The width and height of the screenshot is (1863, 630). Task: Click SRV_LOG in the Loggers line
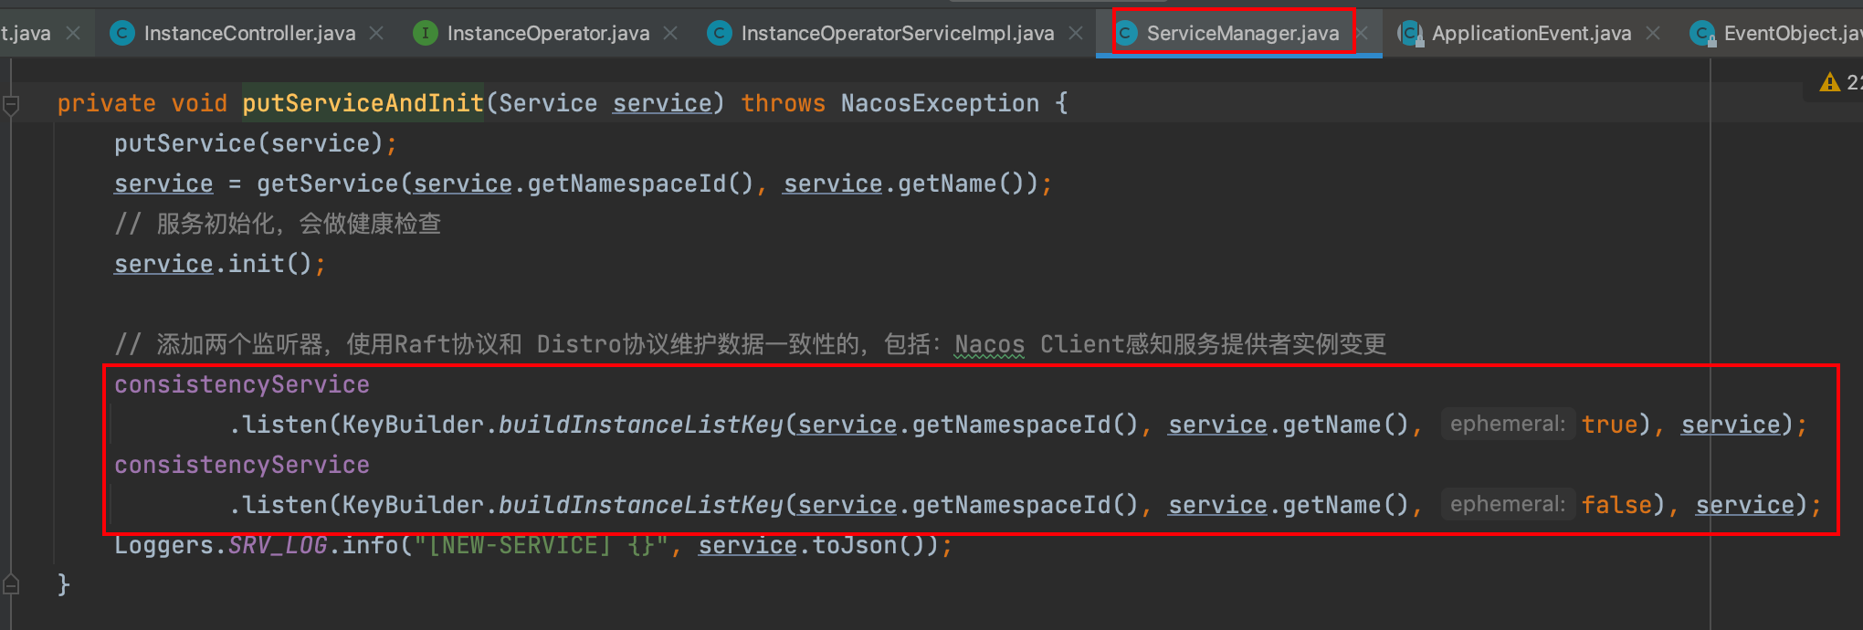point(278,545)
